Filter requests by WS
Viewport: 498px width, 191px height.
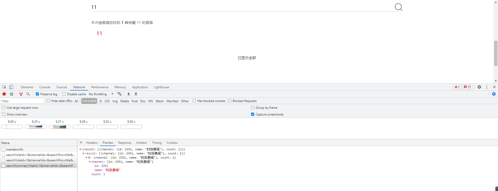point(150,101)
